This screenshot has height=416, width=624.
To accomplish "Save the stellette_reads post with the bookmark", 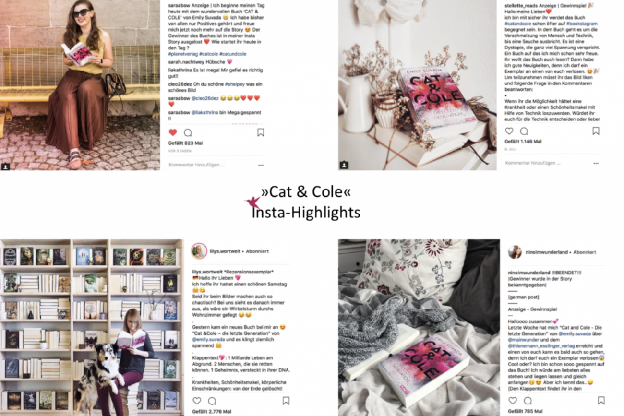I will [x=596, y=131].
